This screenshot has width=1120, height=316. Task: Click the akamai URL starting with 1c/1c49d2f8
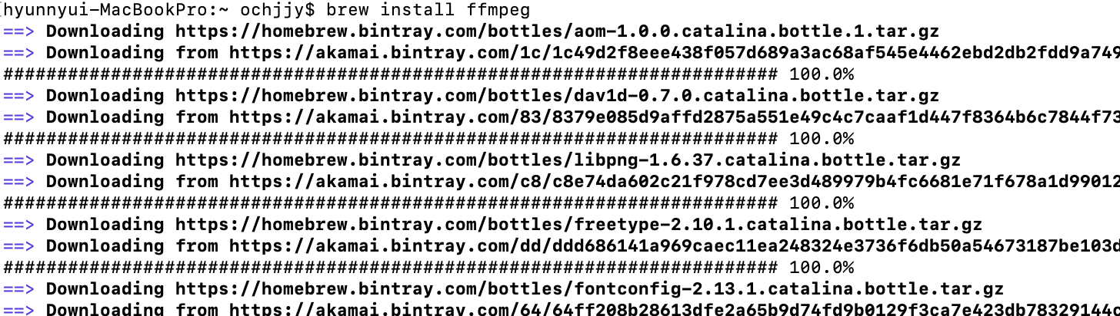675,53
